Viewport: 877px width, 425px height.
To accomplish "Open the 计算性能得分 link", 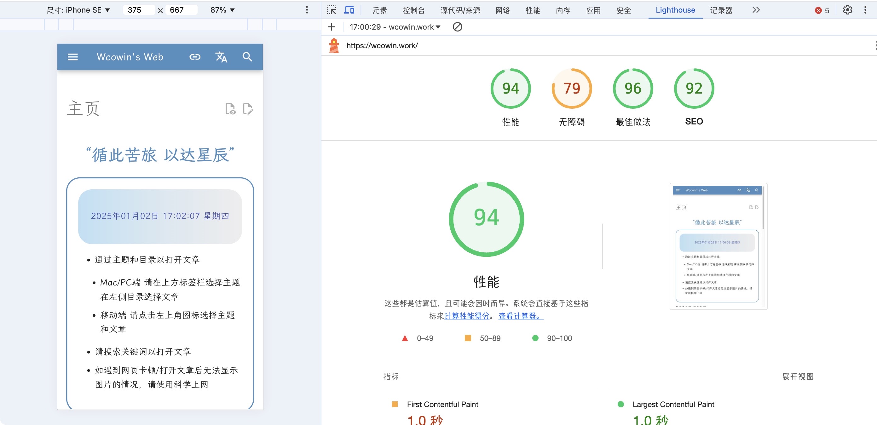I will 466,316.
